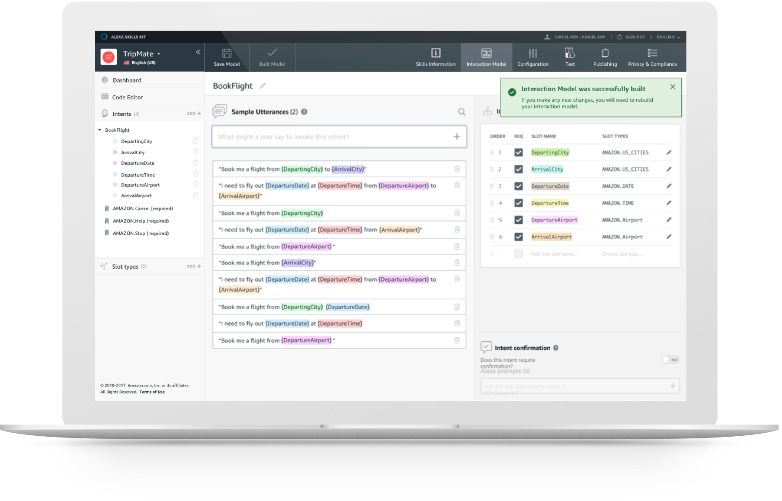The height and width of the screenshot is (501, 782).
Task: Toggle required checkbox for ArrivalAirport slot row
Action: pos(519,237)
